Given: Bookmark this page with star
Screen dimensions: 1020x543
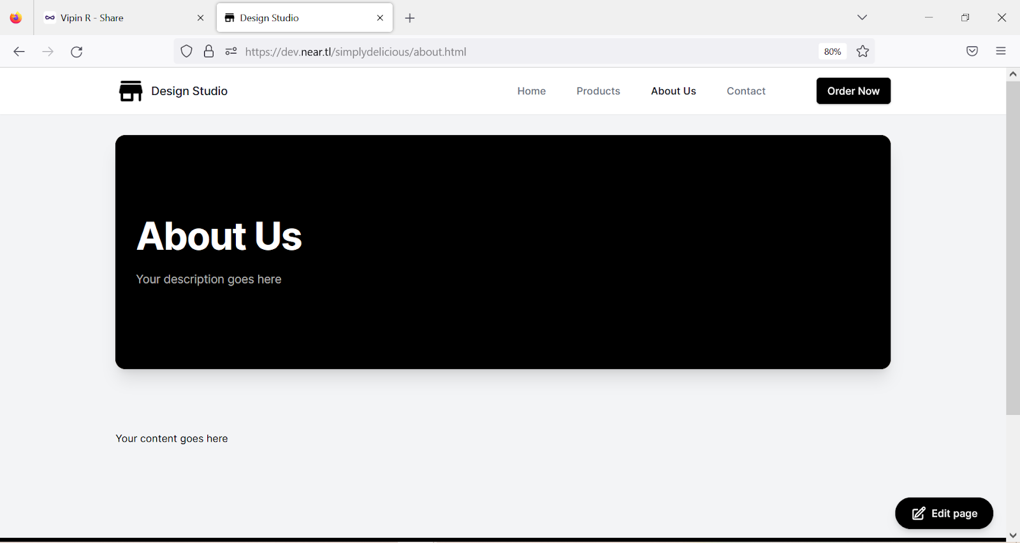Looking at the screenshot, I should click(x=863, y=52).
